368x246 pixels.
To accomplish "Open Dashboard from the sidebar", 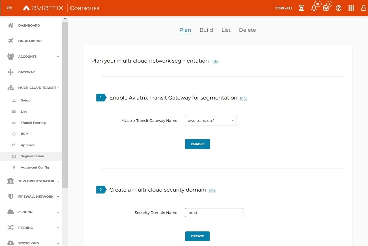I will [x=29, y=25].
